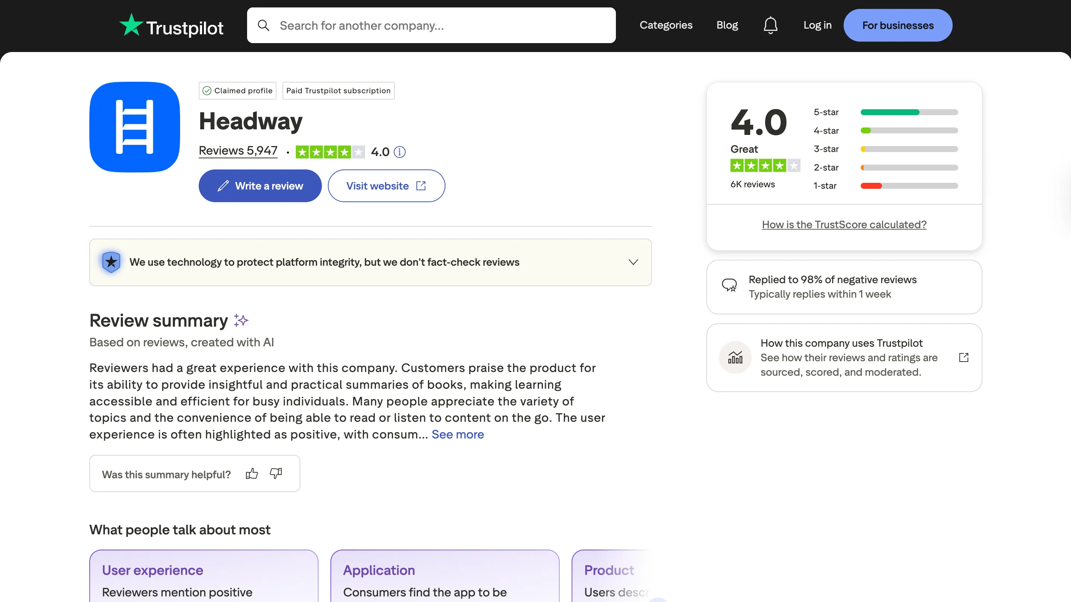This screenshot has width=1071, height=602.
Task: Open How is the TrustScore calculated link
Action: [x=844, y=224]
